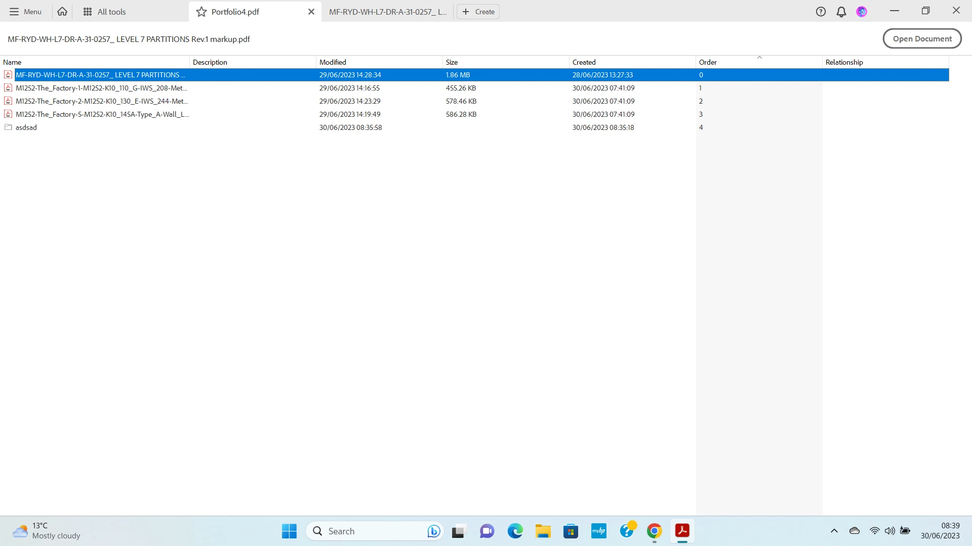Sort list by Order column header
The height and width of the screenshot is (546, 972).
[708, 62]
